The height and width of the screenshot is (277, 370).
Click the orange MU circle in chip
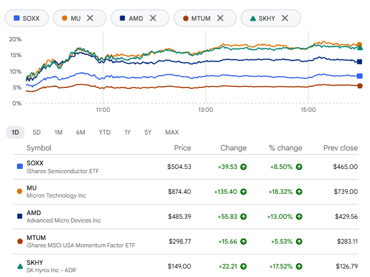(65, 18)
